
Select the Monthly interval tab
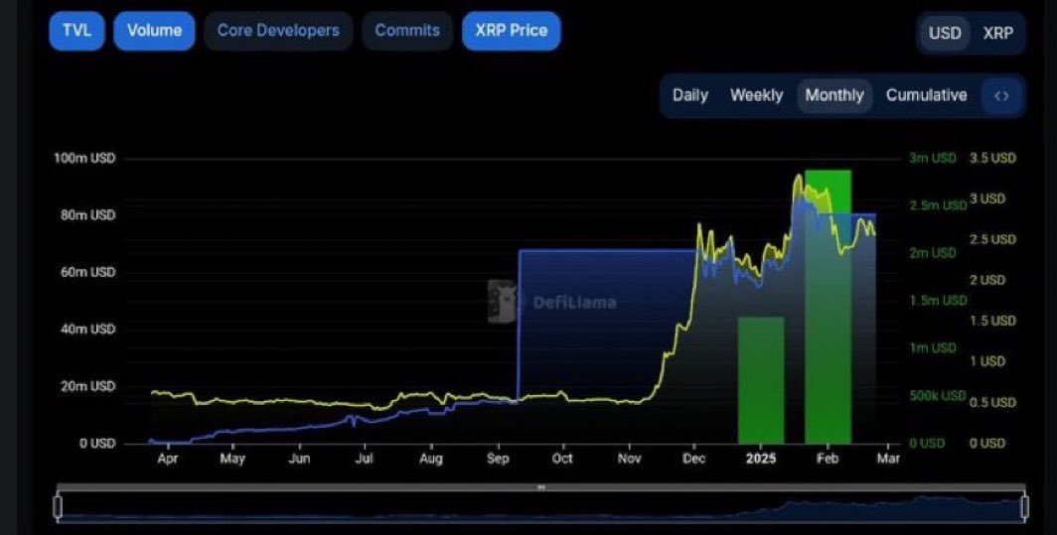pyautogui.click(x=834, y=95)
